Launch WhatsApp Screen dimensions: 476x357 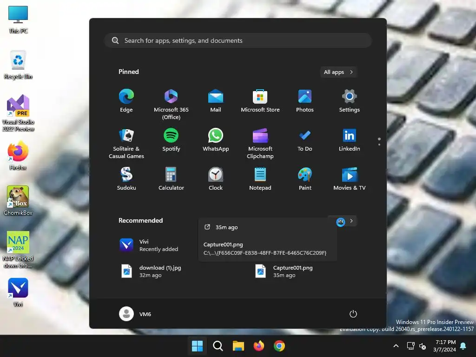(x=216, y=140)
